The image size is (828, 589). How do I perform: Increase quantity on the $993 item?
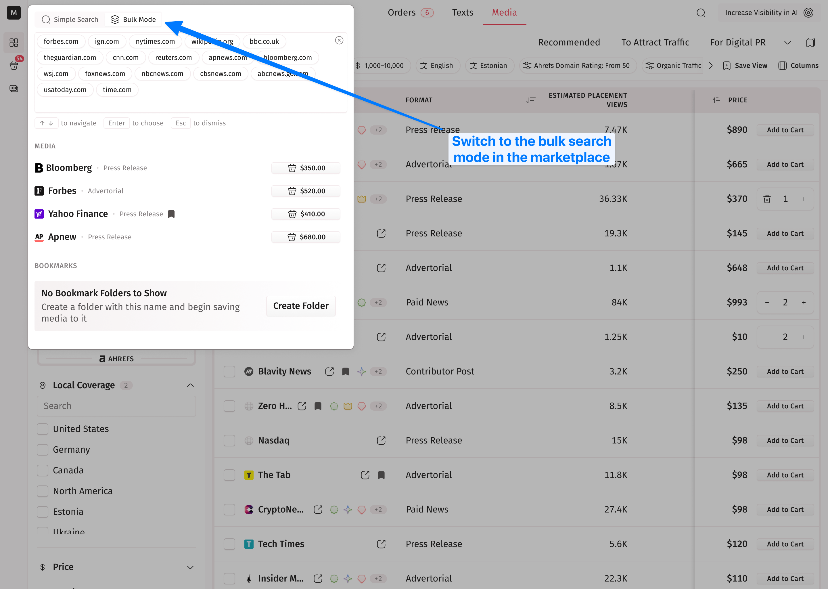coord(804,303)
